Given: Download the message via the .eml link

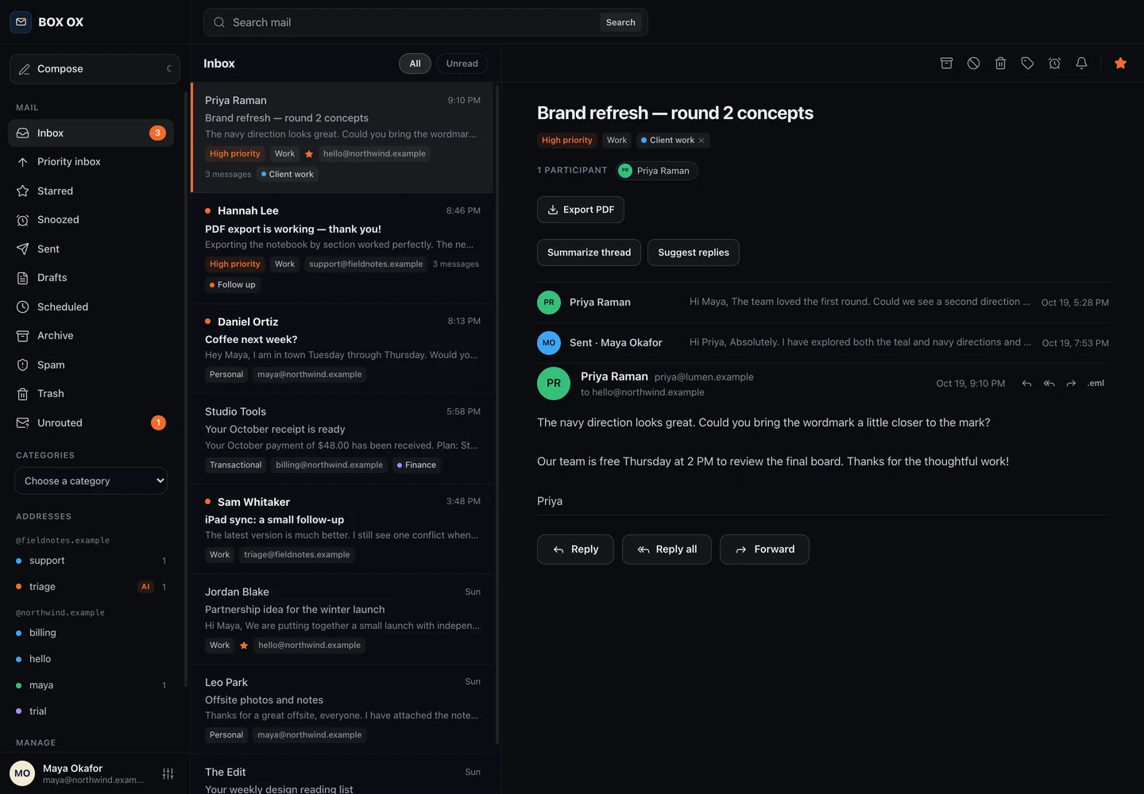Looking at the screenshot, I should coord(1096,384).
